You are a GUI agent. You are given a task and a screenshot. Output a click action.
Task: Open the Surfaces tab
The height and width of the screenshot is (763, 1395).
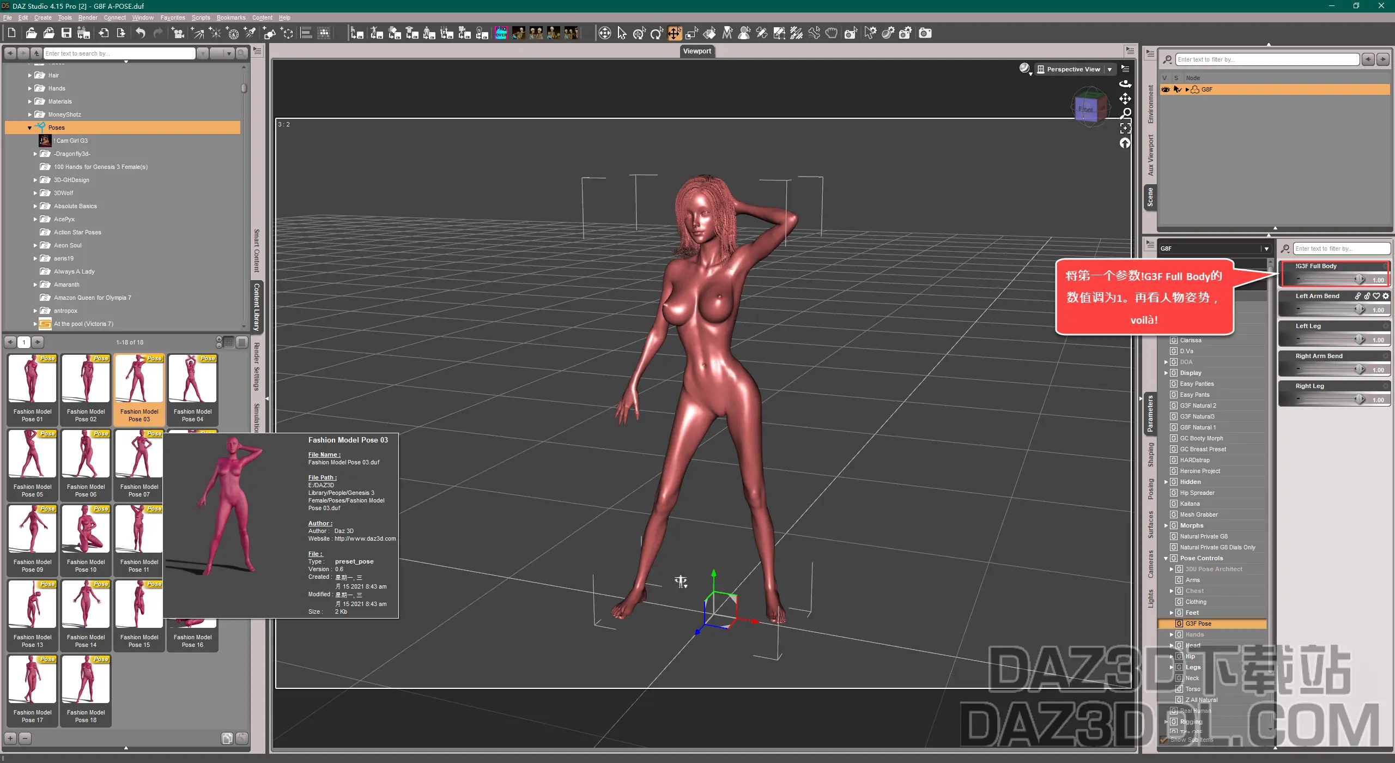pyautogui.click(x=1150, y=524)
